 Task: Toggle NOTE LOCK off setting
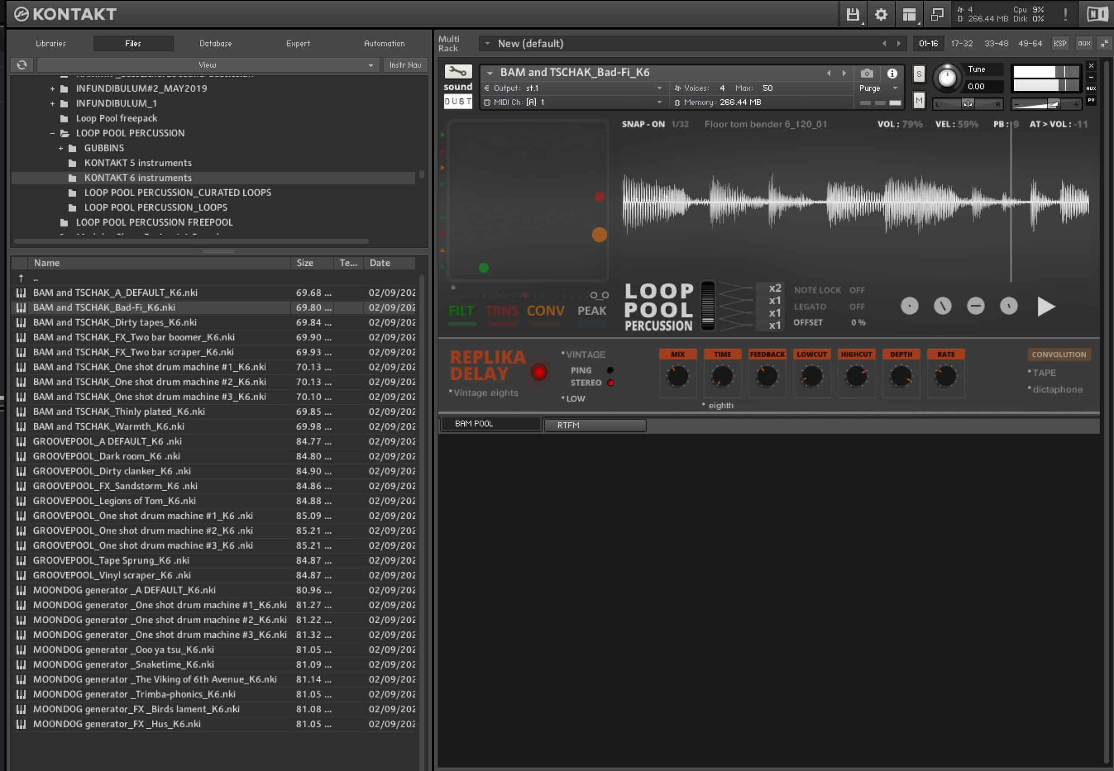pos(857,290)
